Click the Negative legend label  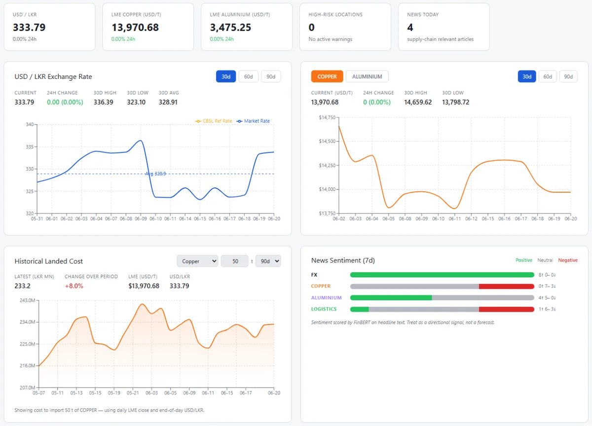tap(568, 260)
